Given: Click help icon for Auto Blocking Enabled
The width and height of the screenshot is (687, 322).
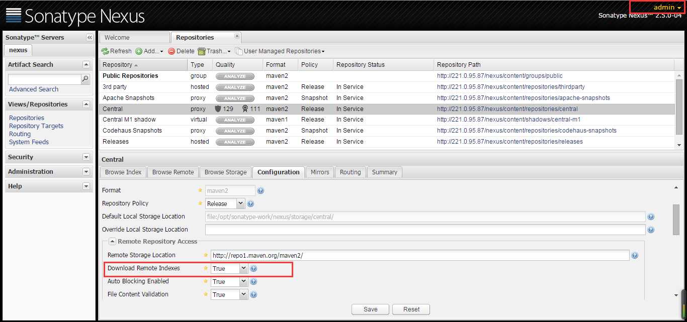Looking at the screenshot, I should pos(253,282).
